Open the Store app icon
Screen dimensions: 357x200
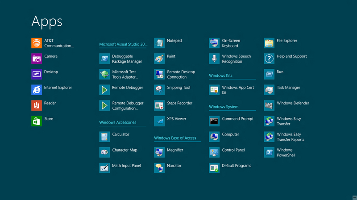37,121
